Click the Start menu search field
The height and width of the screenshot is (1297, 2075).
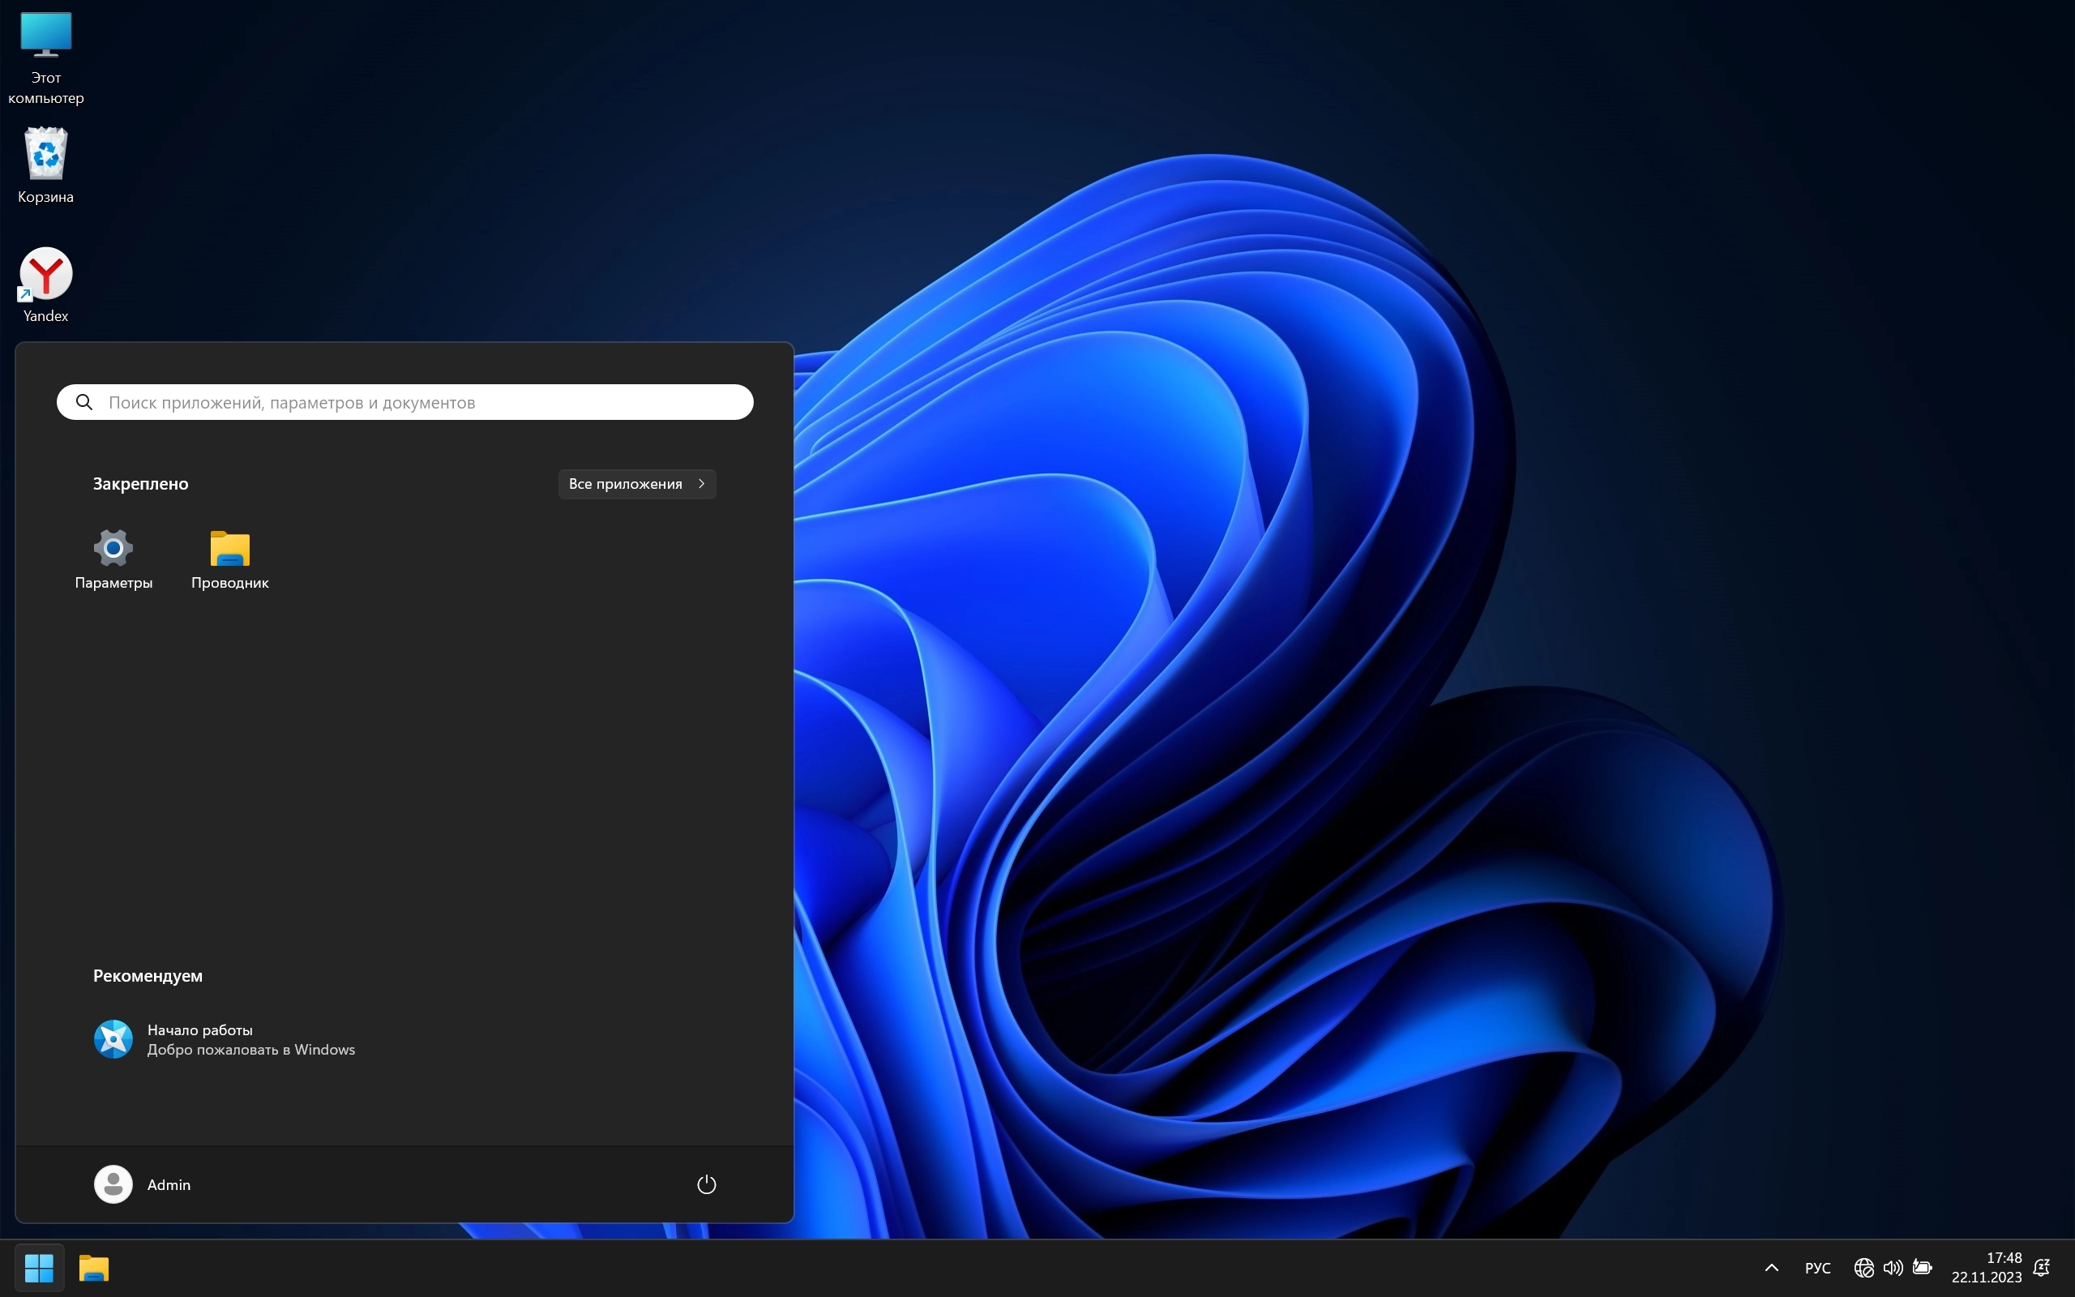(404, 402)
